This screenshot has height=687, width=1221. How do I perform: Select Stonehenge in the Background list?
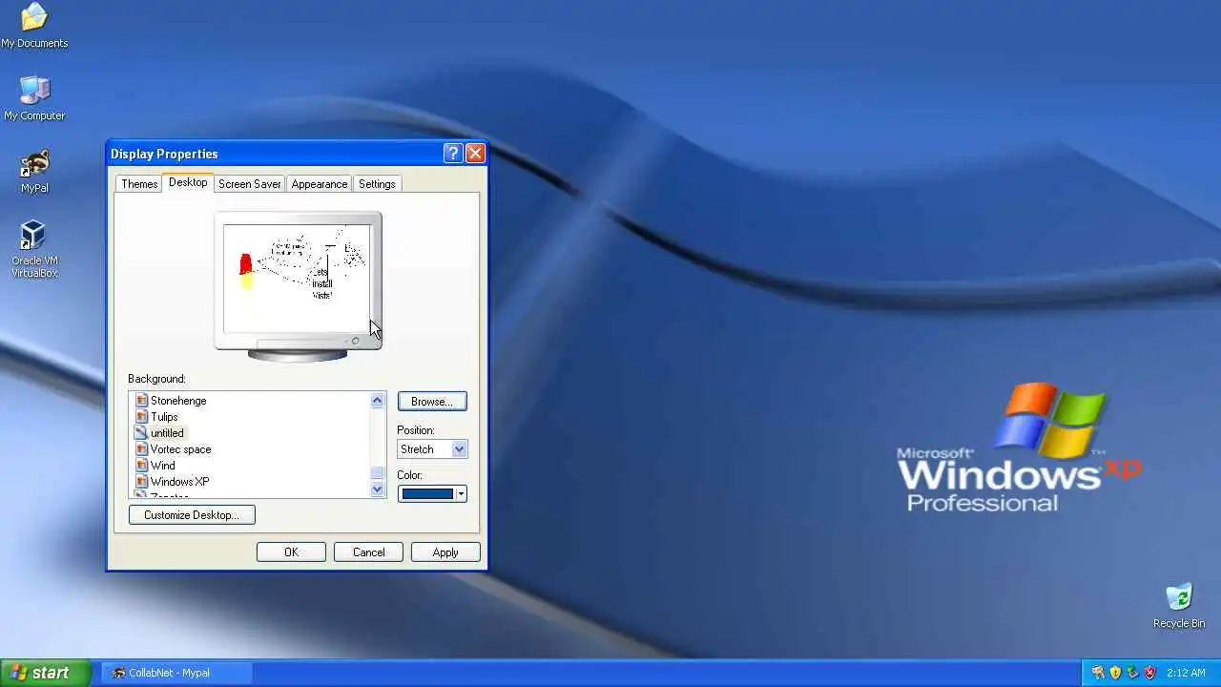178,401
